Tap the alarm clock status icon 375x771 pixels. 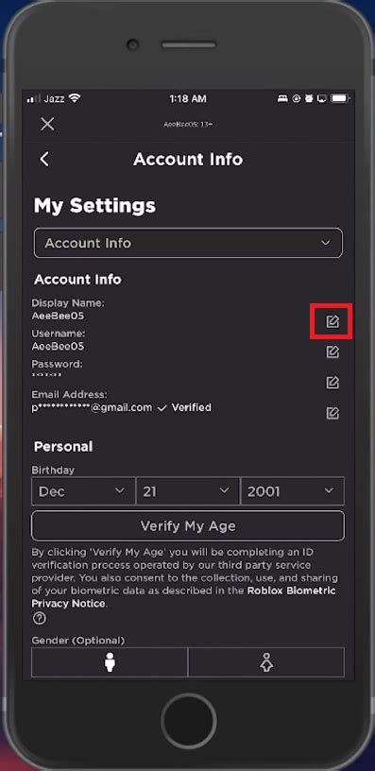[309, 98]
